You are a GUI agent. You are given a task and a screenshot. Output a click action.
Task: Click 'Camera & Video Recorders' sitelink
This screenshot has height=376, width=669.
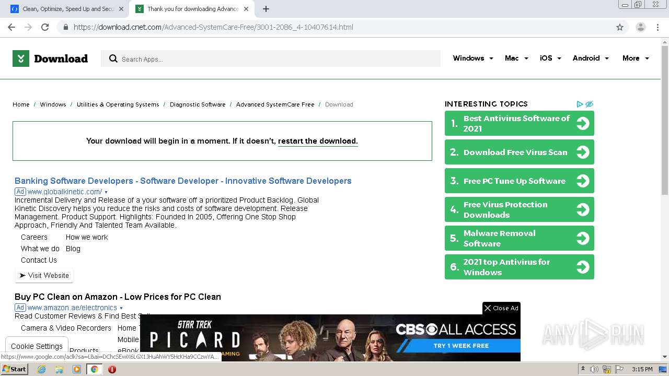click(x=66, y=328)
